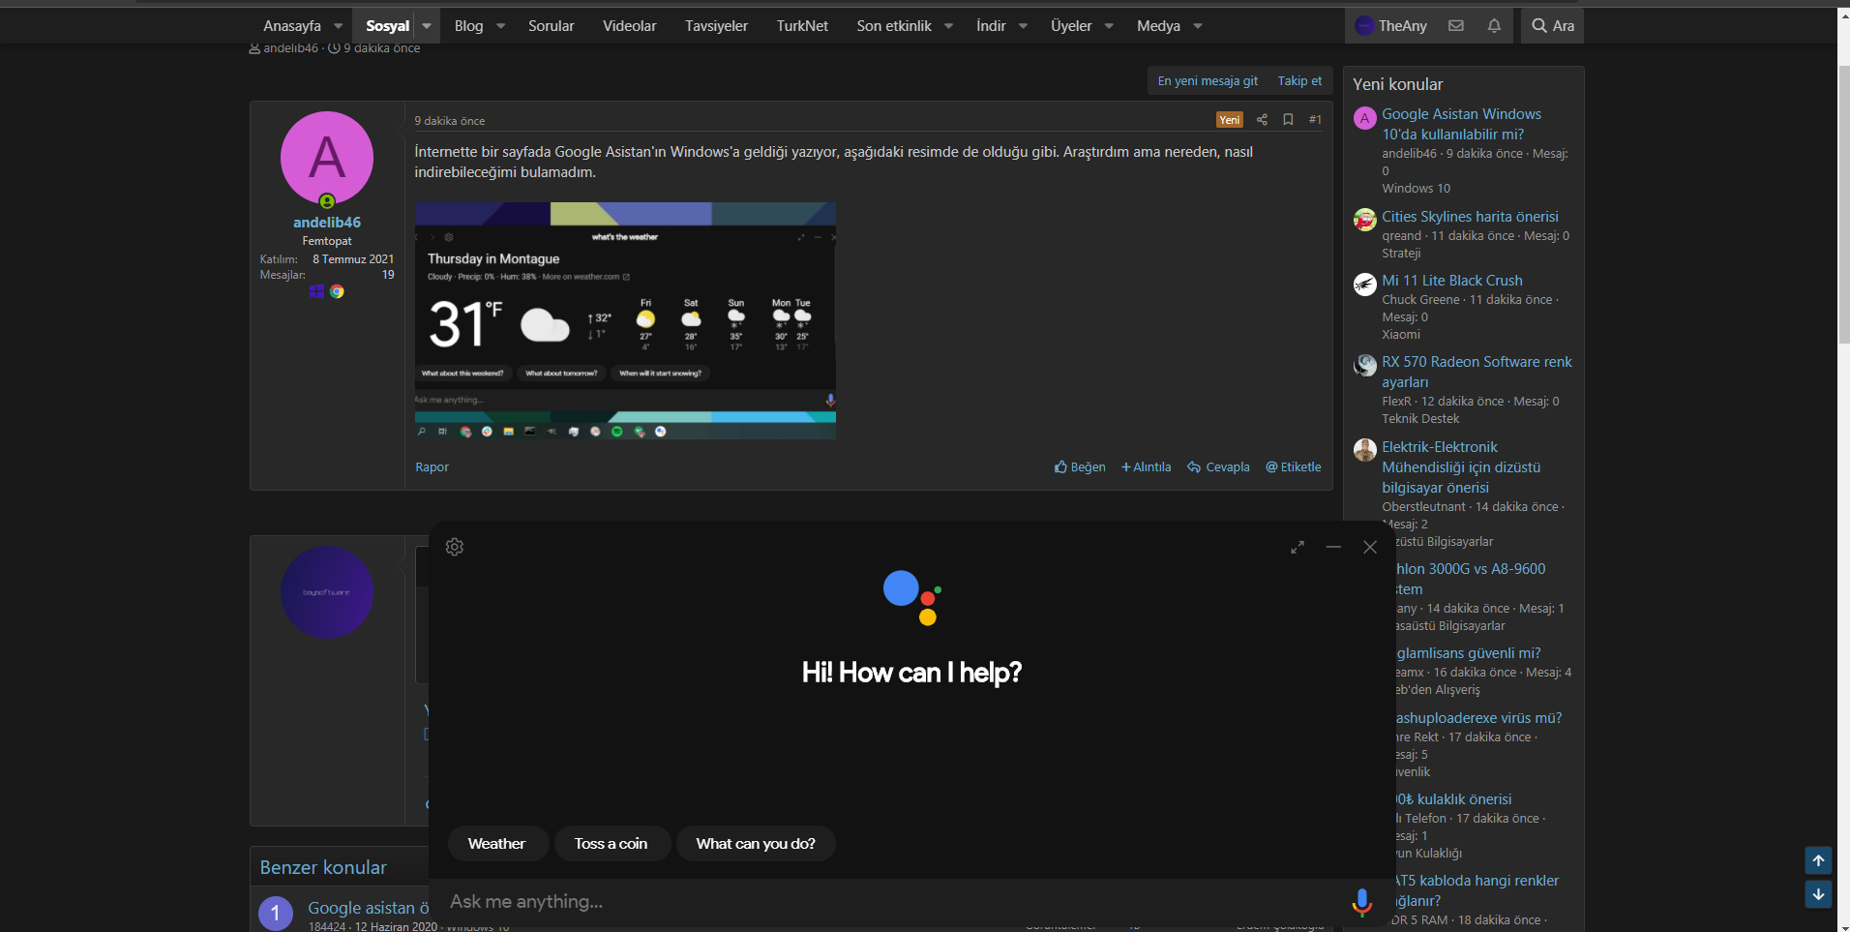Open Chuck Greene's avatar in new topics

[1364, 285]
